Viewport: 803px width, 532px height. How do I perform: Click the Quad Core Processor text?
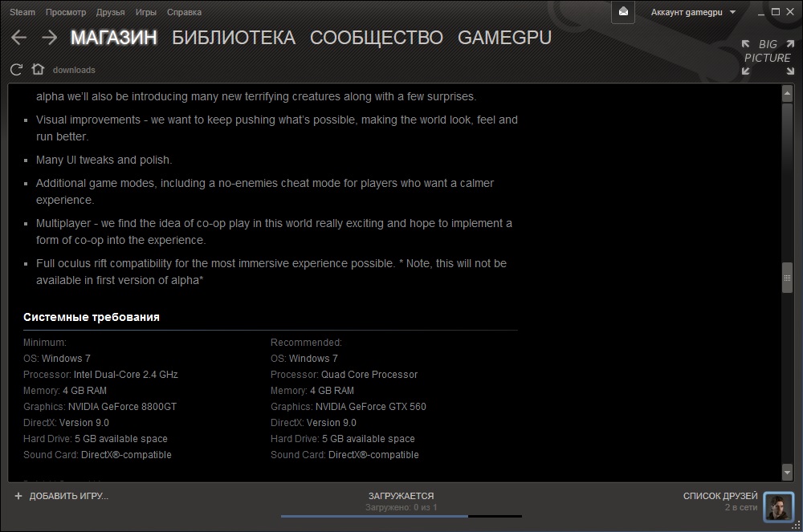[x=369, y=375]
